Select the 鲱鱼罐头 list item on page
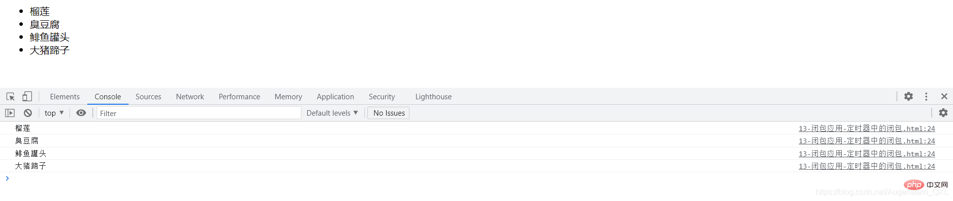 coord(49,37)
